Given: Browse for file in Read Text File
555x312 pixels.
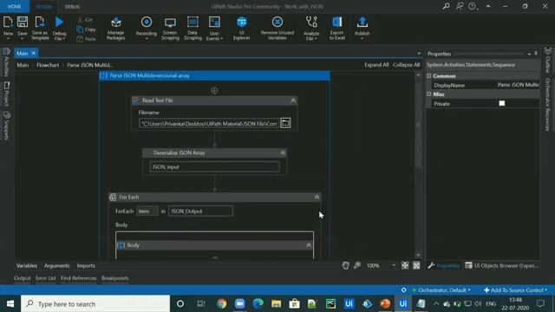Looking at the screenshot, I should coord(285,123).
